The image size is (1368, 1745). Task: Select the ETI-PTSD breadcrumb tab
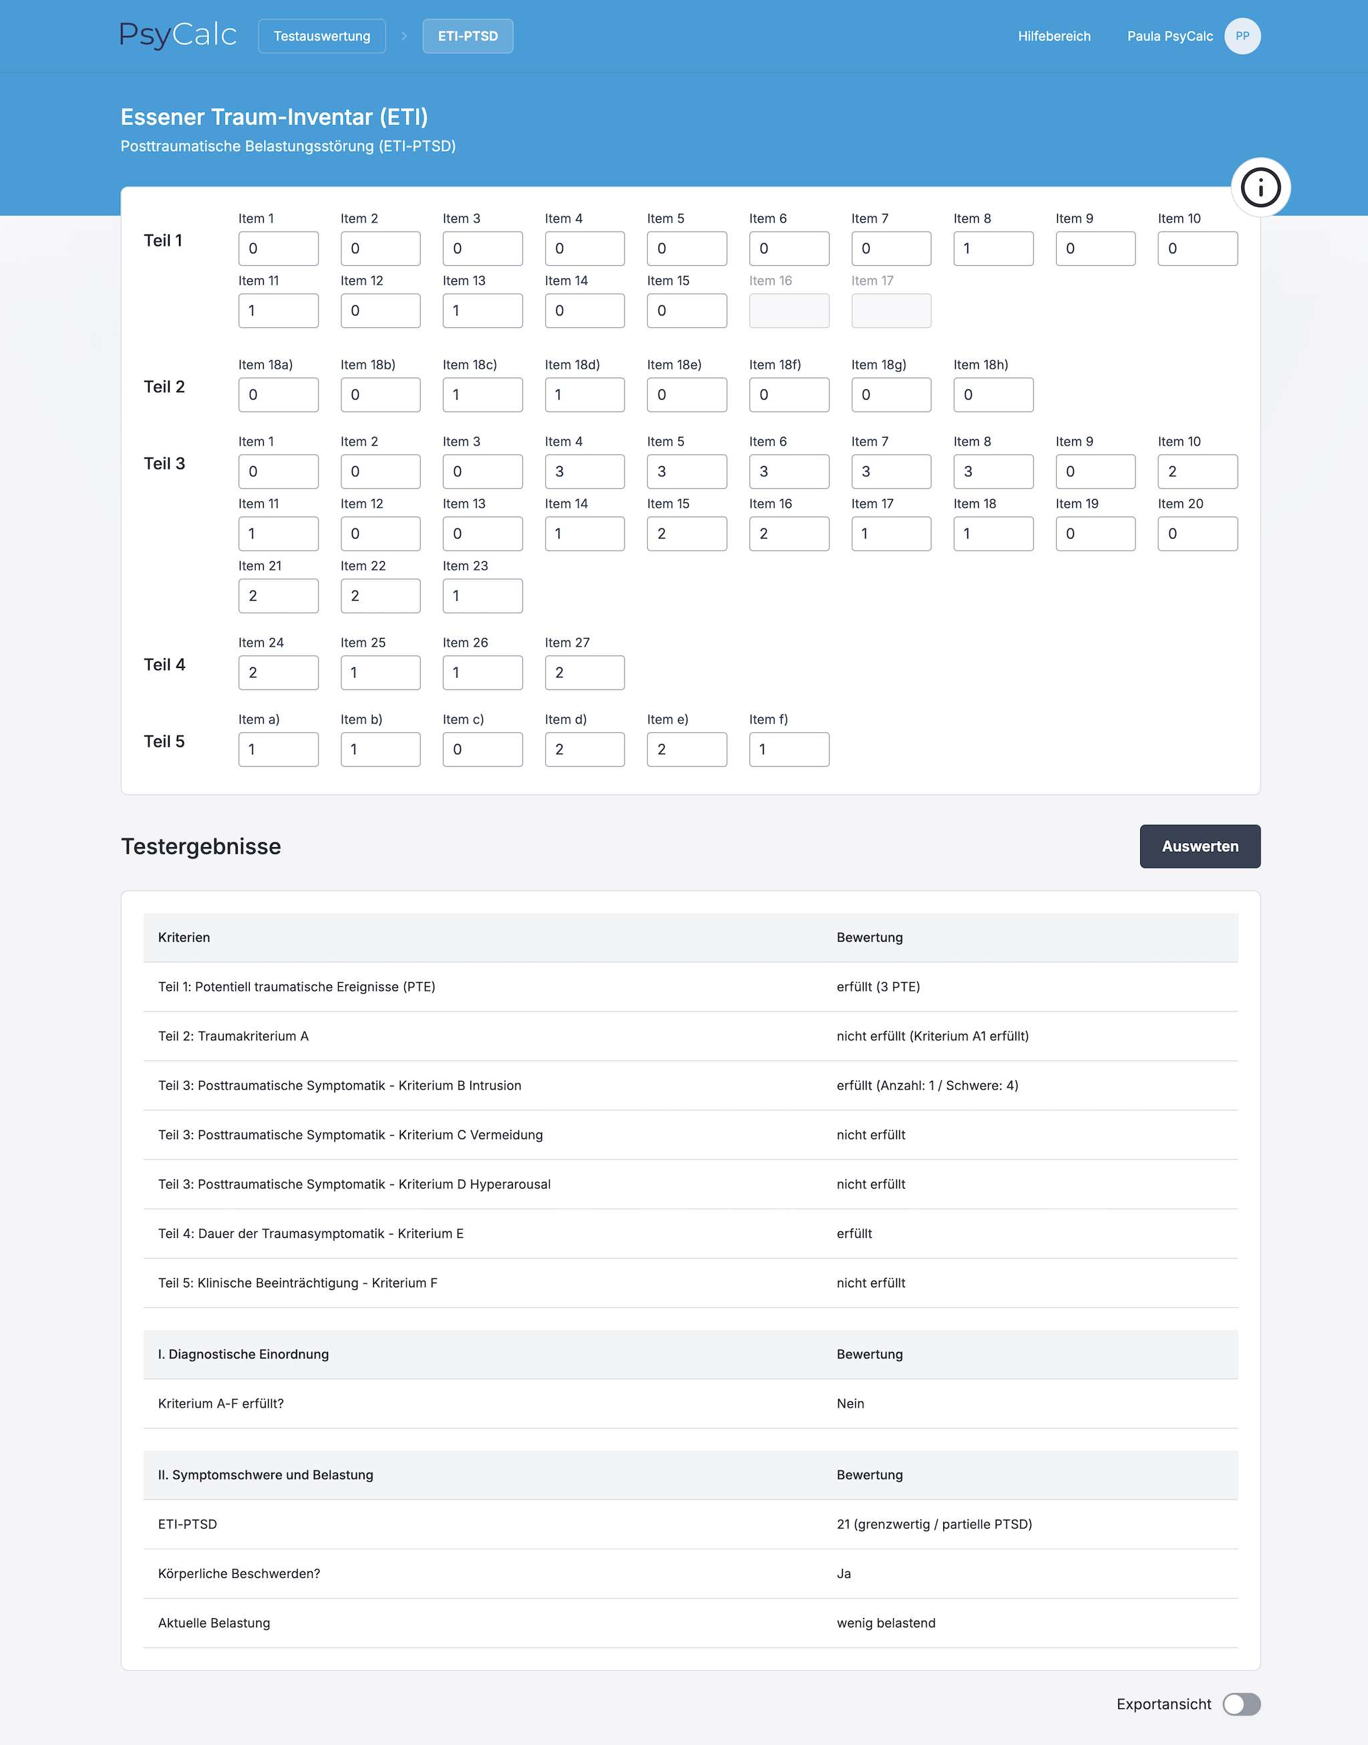(468, 36)
